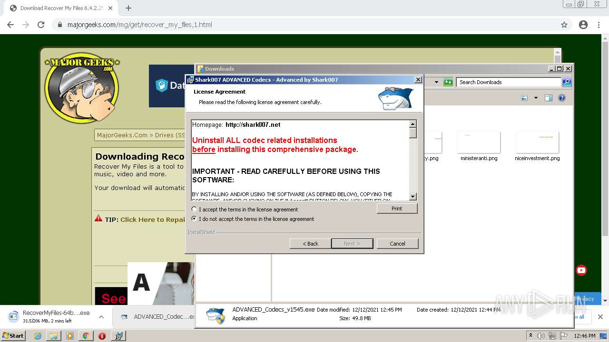Close the Chrome downloads shelf
The height and width of the screenshot is (342, 609).
pos(600,317)
